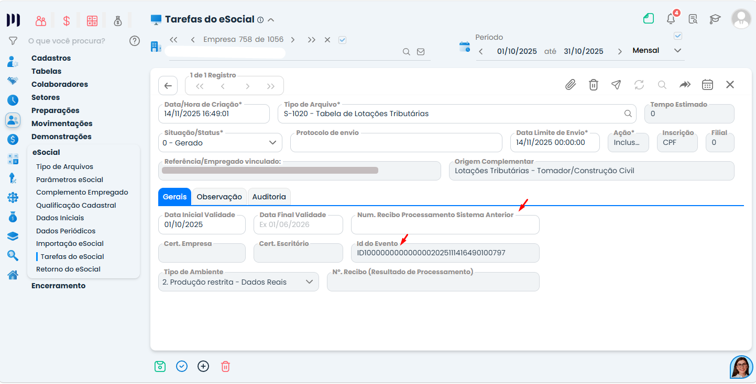Go to previous company arrow
756x384 pixels.
pyautogui.click(x=193, y=40)
